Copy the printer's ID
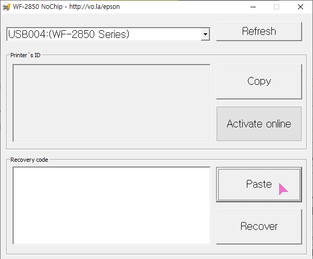 coord(259,81)
